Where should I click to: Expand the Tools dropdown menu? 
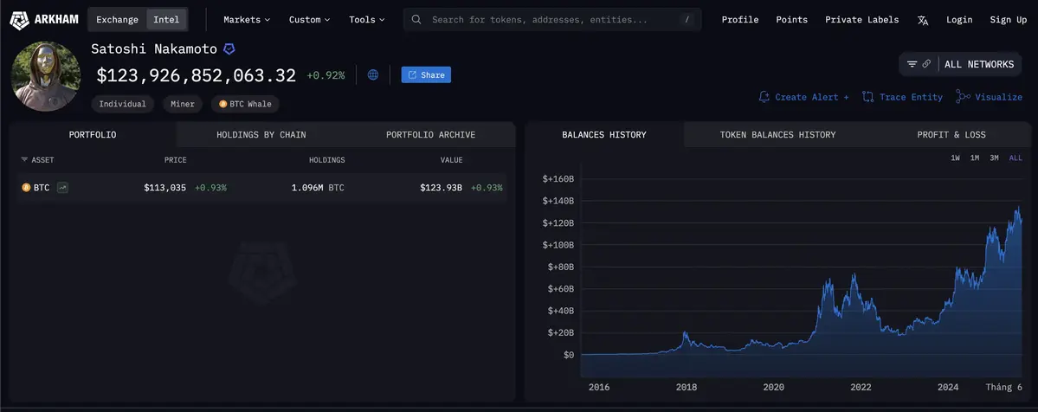[x=368, y=19]
